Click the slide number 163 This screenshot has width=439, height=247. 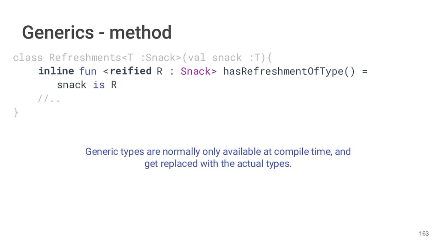424,233
